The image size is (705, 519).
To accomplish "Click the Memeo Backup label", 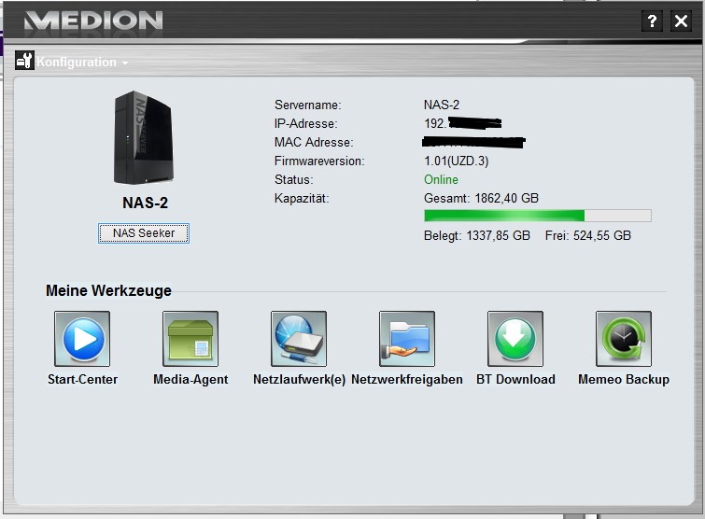I will pos(624,379).
